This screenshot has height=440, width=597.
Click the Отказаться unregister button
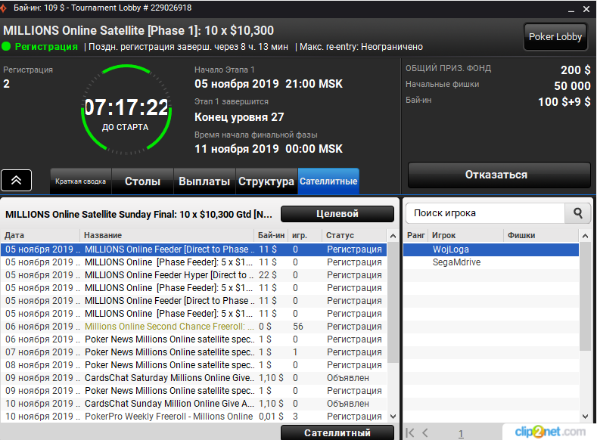(499, 175)
